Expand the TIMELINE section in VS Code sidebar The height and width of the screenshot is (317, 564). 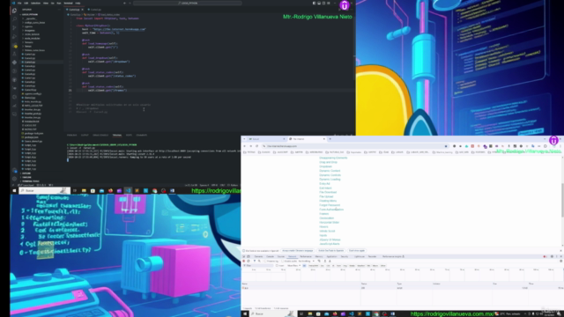click(26, 177)
